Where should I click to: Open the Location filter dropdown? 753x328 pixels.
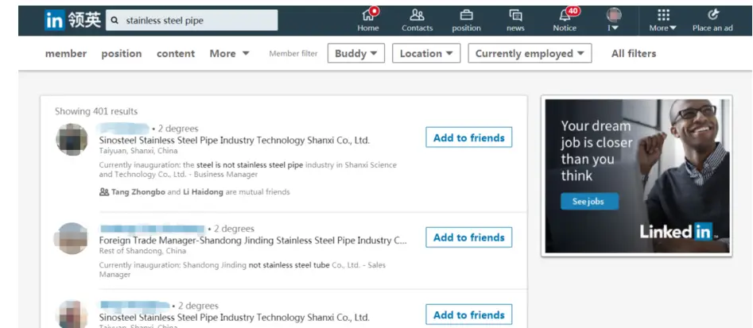[426, 53]
